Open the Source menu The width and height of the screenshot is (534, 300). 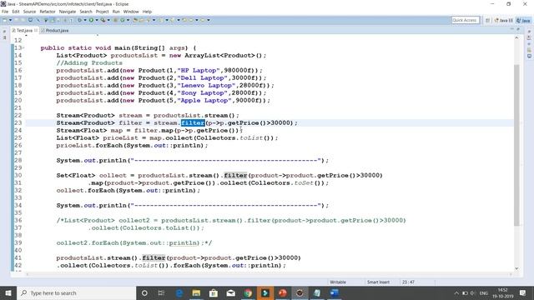click(29, 12)
